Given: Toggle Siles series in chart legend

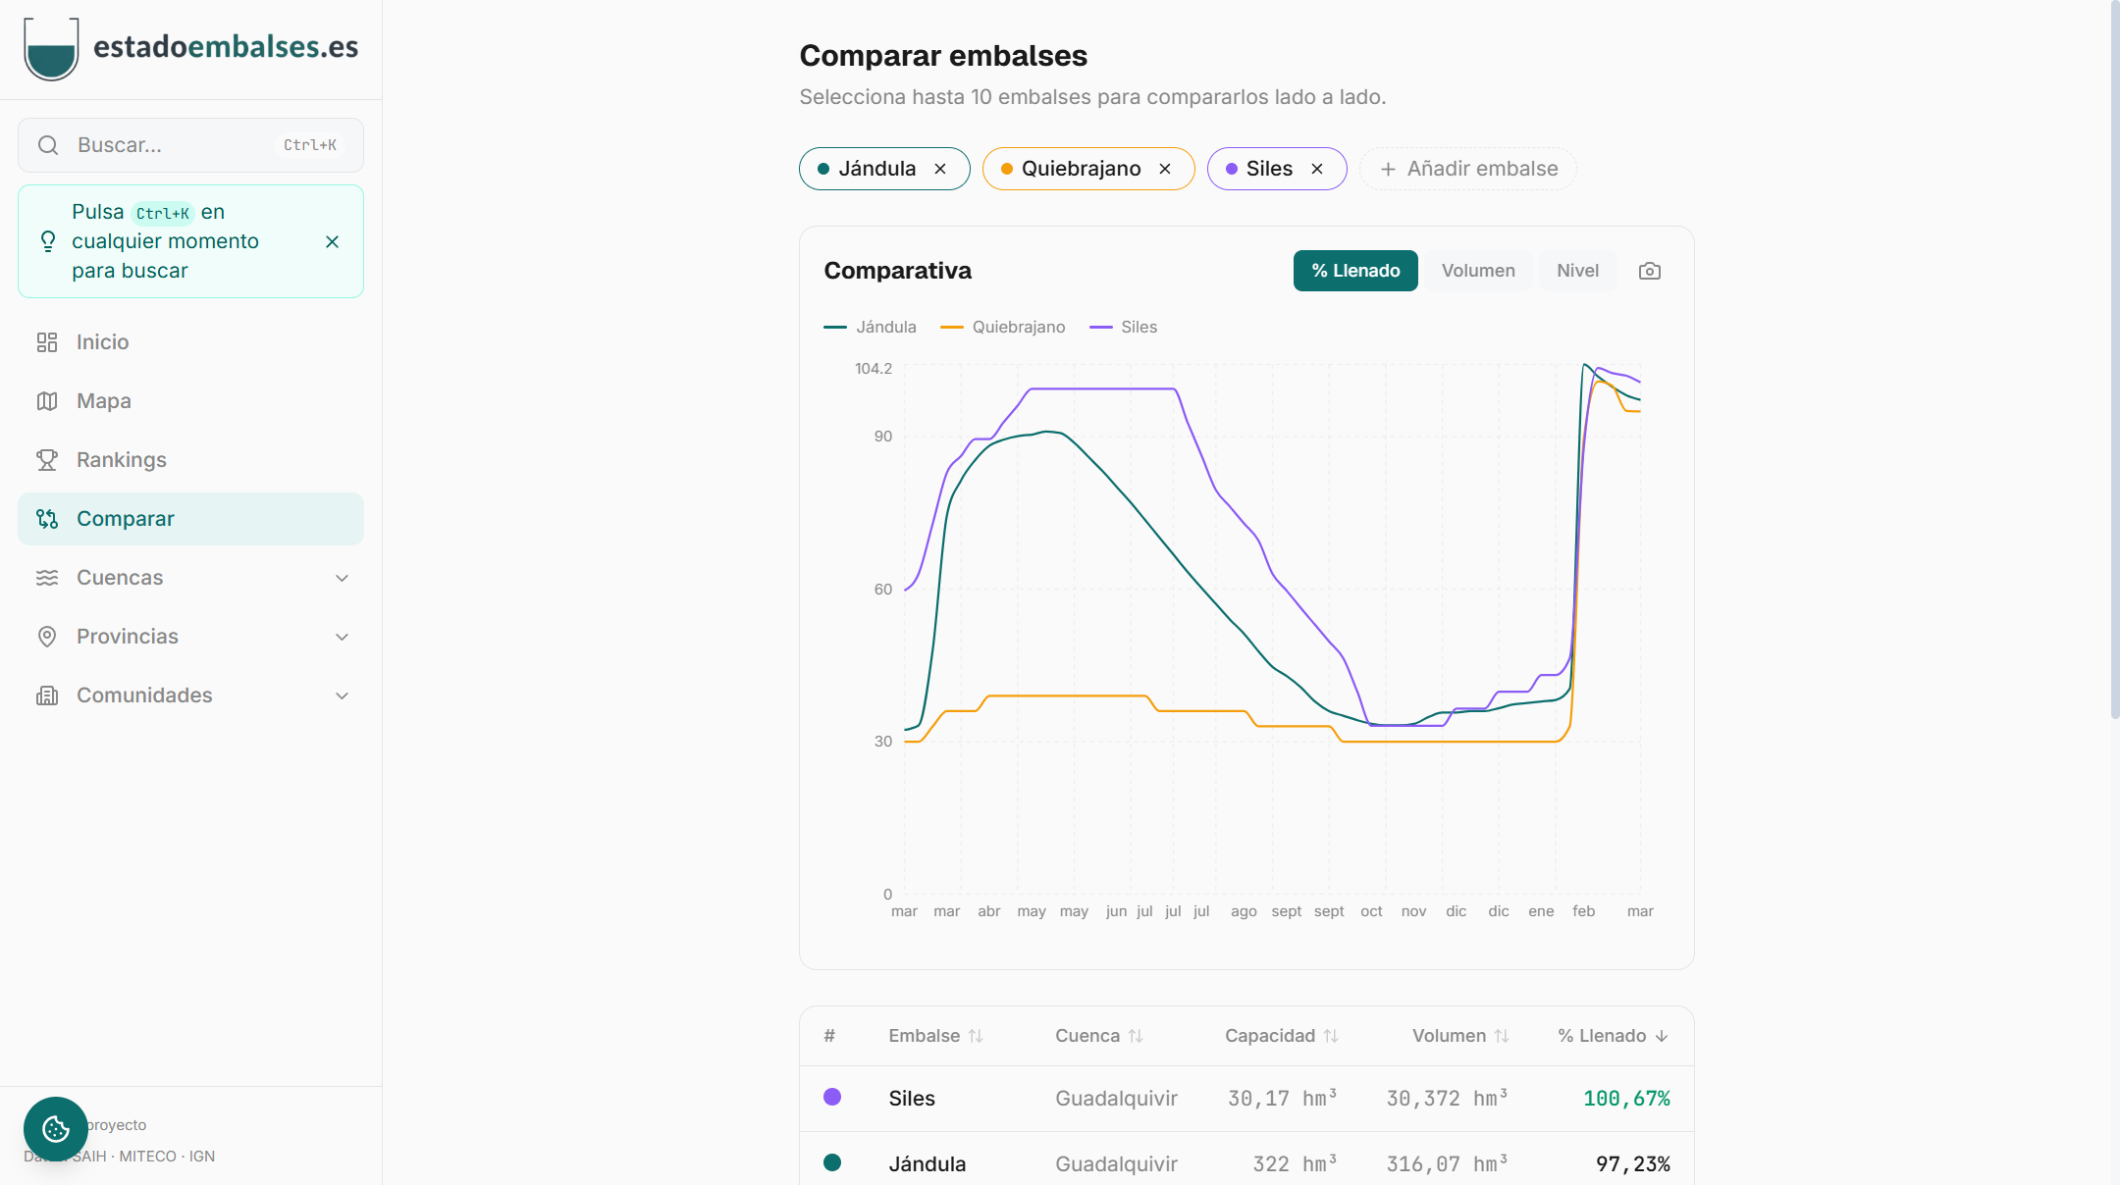Looking at the screenshot, I should click(1123, 327).
